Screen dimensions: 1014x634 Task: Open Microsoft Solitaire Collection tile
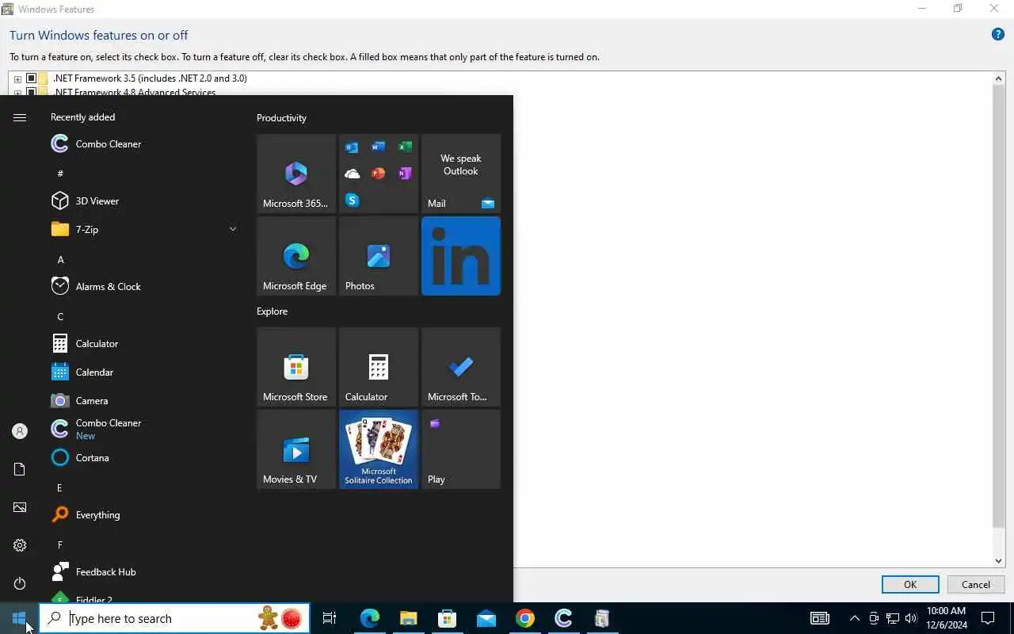point(379,449)
